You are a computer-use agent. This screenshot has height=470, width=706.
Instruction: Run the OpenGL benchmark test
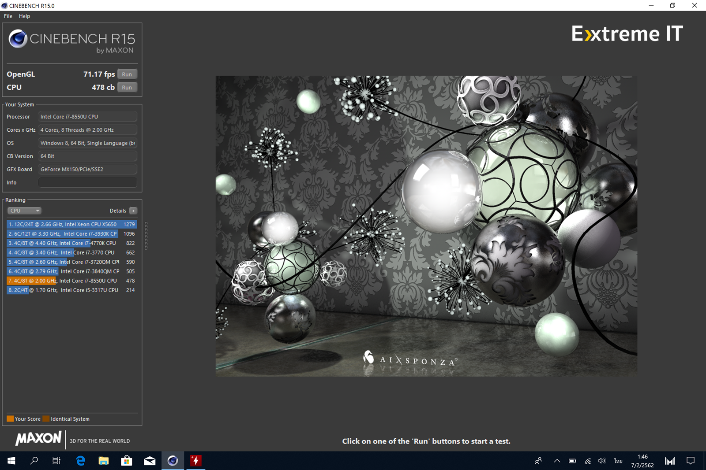[127, 74]
